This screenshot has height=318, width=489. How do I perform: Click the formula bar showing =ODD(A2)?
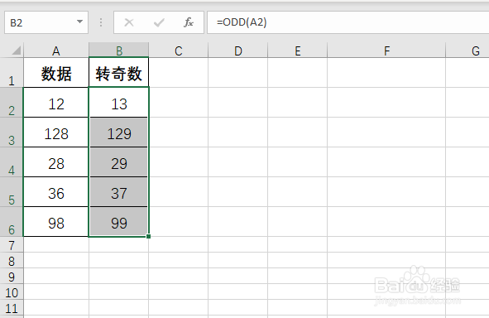(348, 22)
